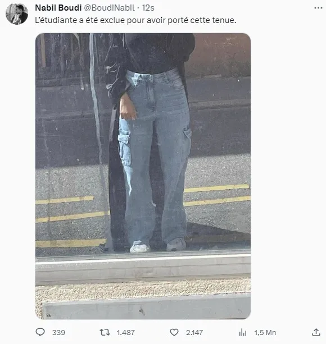Like the tweet with the heart icon
The image size is (326, 344).
click(x=174, y=332)
